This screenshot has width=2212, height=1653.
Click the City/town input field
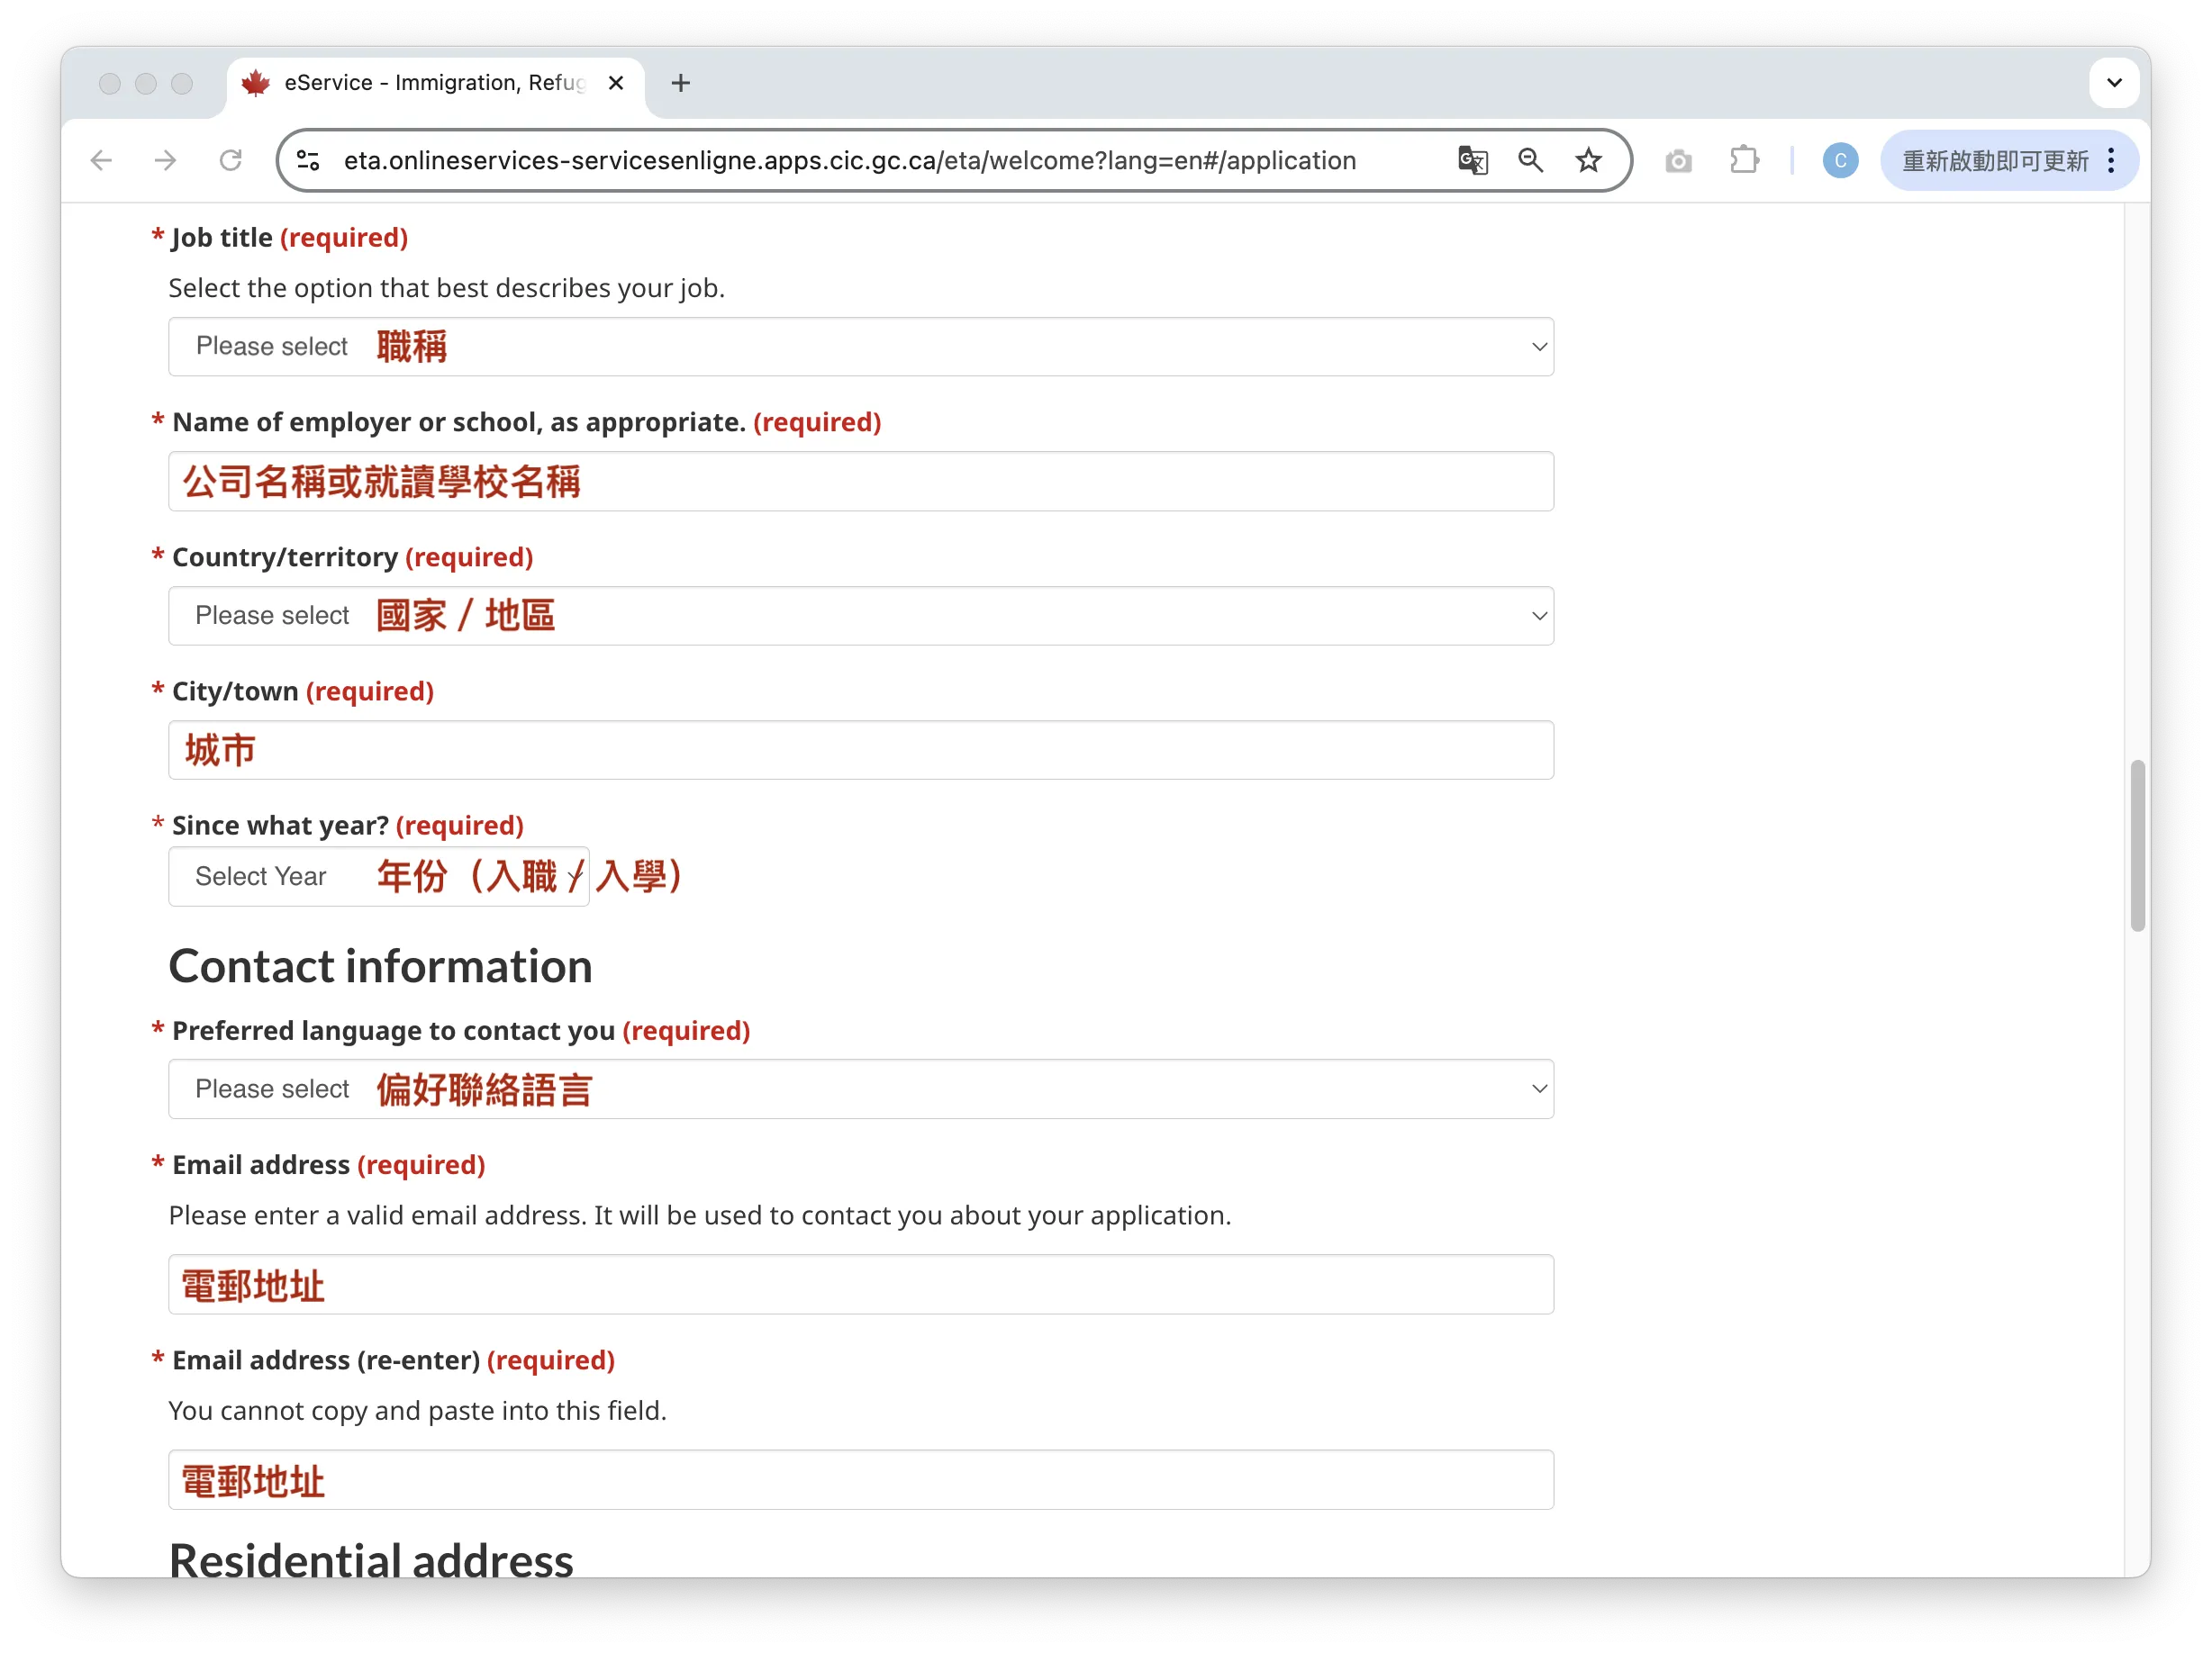861,751
